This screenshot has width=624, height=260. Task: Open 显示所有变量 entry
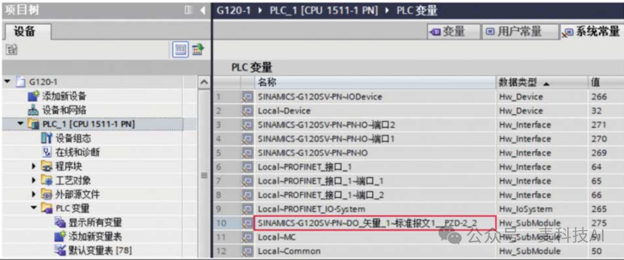pos(95,222)
